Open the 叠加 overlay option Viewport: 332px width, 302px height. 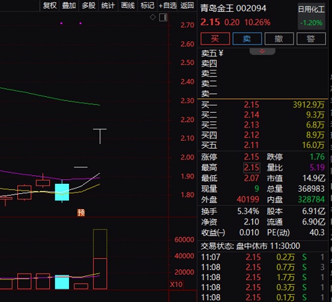[x=69, y=5]
